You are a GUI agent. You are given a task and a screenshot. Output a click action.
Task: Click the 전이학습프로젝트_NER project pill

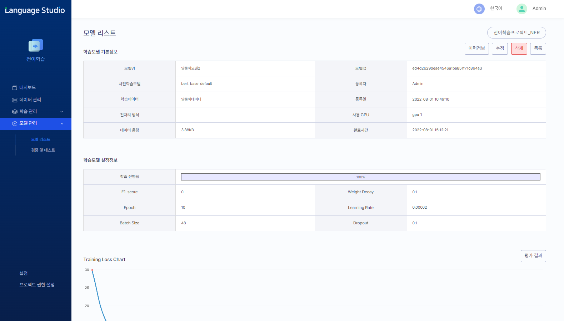(516, 32)
